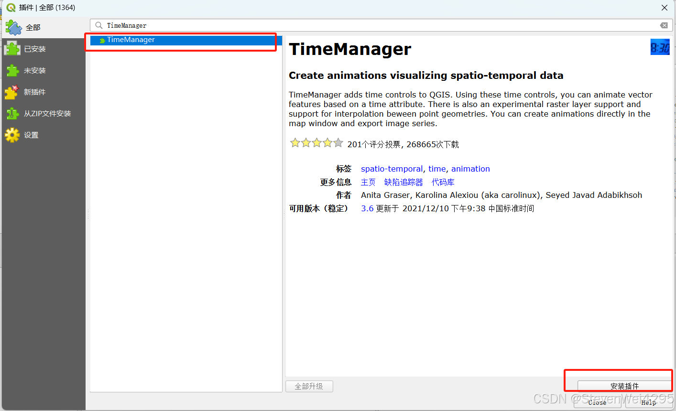Open the 代码库 (code repository) link
This screenshot has height=411, width=676.
click(443, 182)
